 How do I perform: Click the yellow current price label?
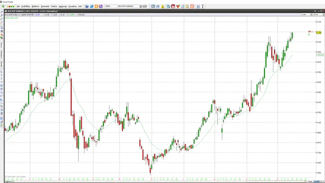click(319, 32)
